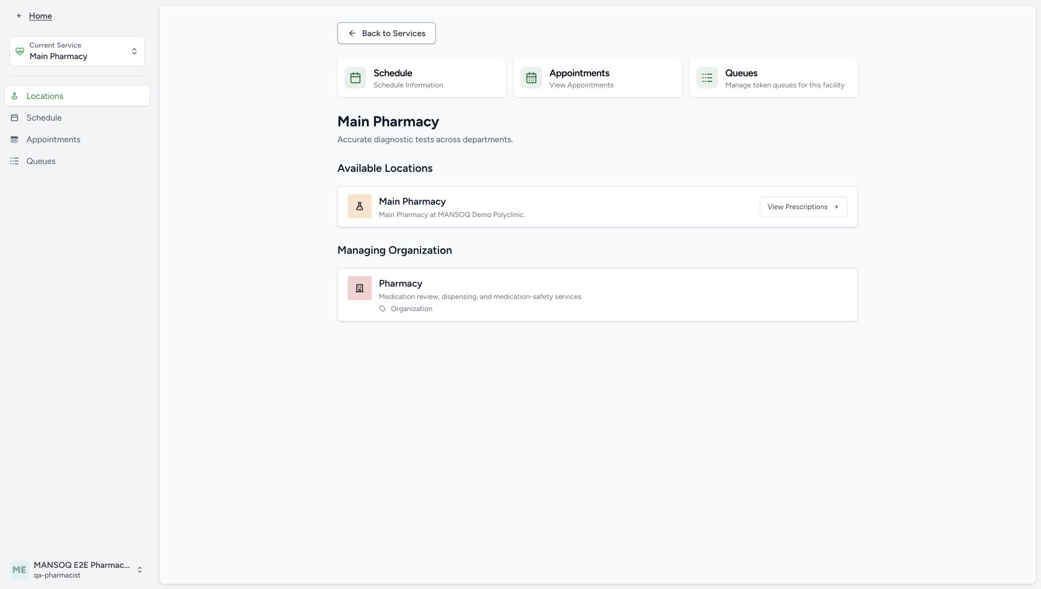Screen dimensions: 1041x589
Task: Click the ME user avatar
Action: coord(19,570)
